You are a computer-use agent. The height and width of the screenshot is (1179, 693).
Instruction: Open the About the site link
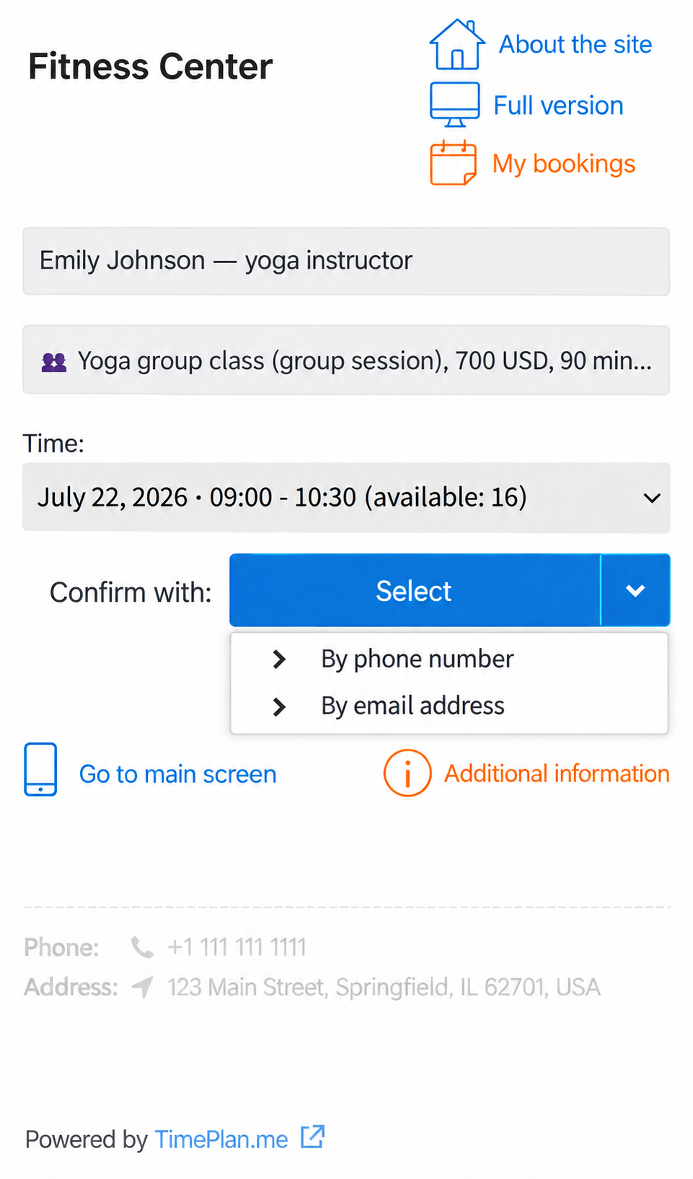575,45
